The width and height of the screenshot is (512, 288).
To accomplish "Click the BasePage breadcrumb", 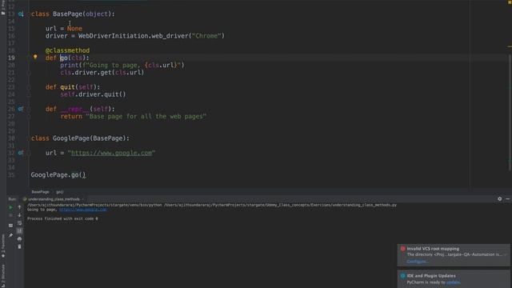I will (x=40, y=192).
